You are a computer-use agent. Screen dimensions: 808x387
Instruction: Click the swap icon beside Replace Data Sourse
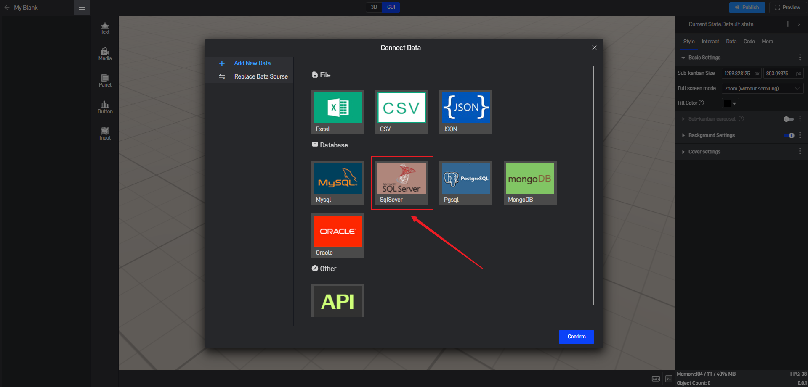(222, 77)
